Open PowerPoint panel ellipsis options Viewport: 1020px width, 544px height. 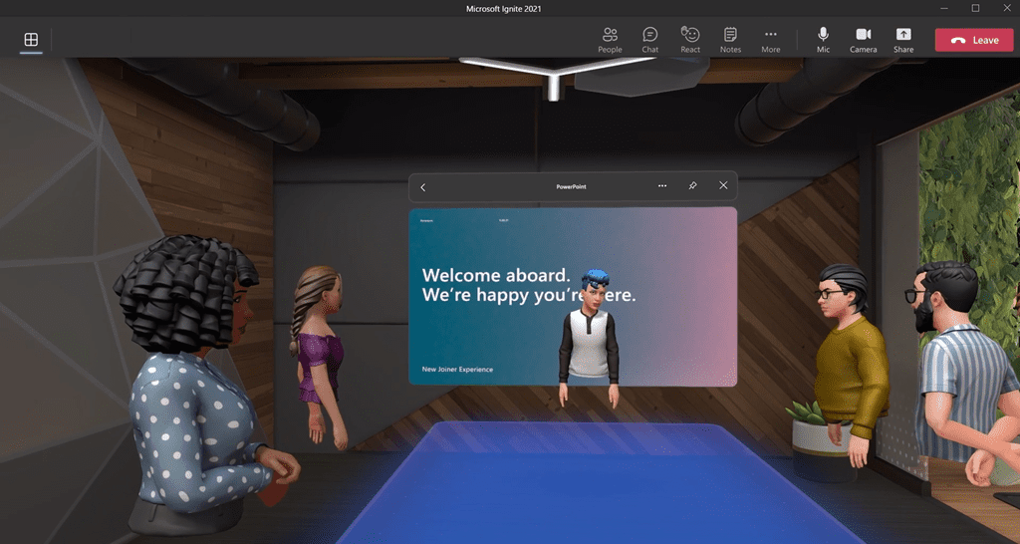click(x=662, y=186)
